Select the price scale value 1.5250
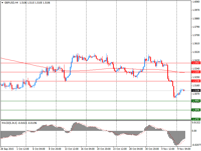Image resolution: width=201 pixels, height=151 pixels. tap(196, 77)
